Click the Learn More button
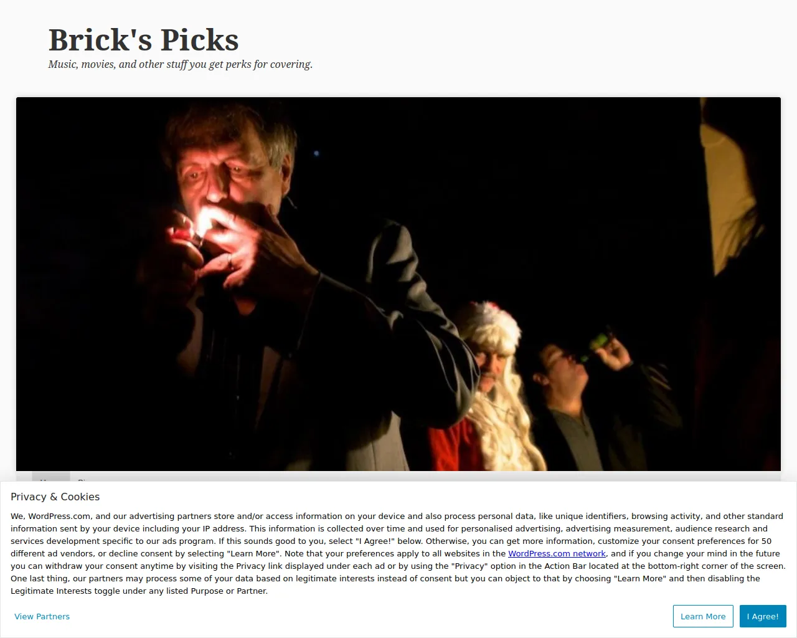Screen dimensions: 797x638 click(703, 616)
